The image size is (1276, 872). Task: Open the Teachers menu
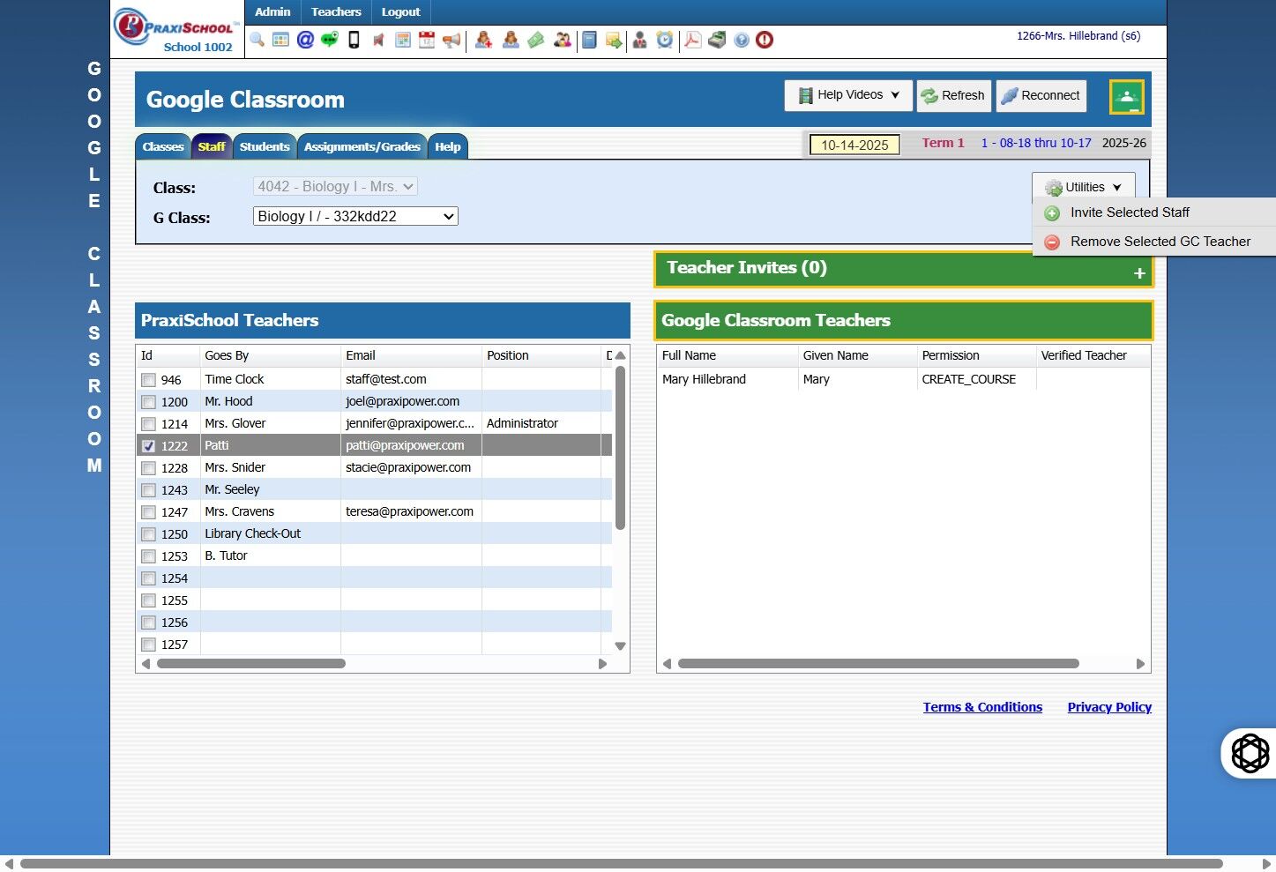[336, 12]
